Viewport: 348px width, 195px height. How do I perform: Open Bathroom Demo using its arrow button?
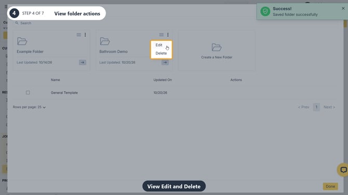[x=165, y=62]
